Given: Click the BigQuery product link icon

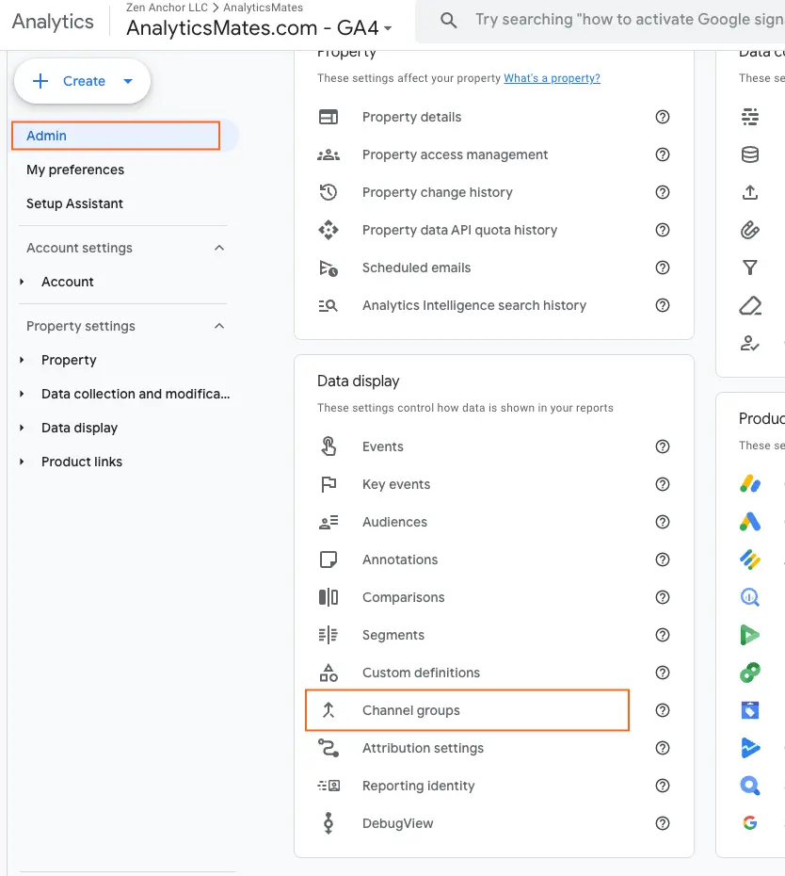Looking at the screenshot, I should [750, 597].
